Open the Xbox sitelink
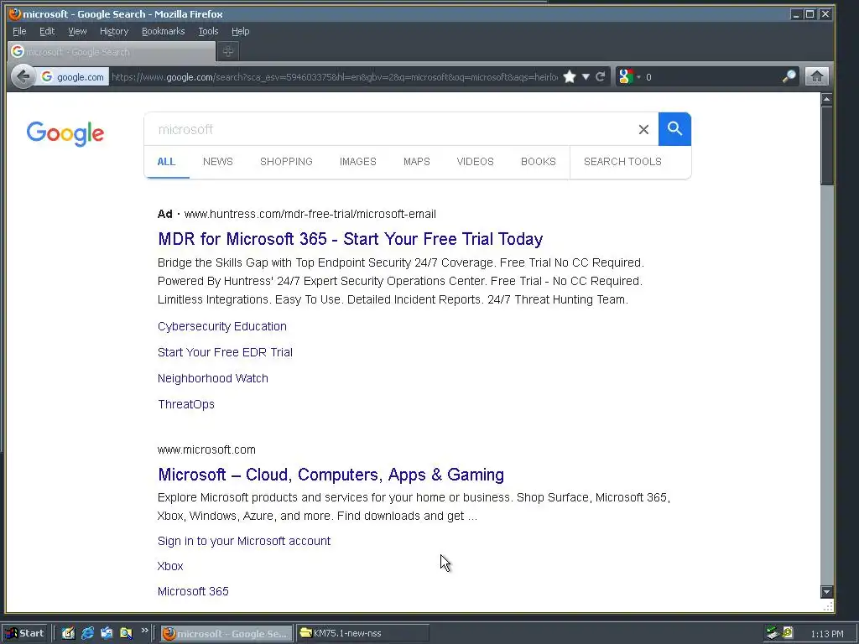The image size is (859, 644). pyautogui.click(x=169, y=566)
